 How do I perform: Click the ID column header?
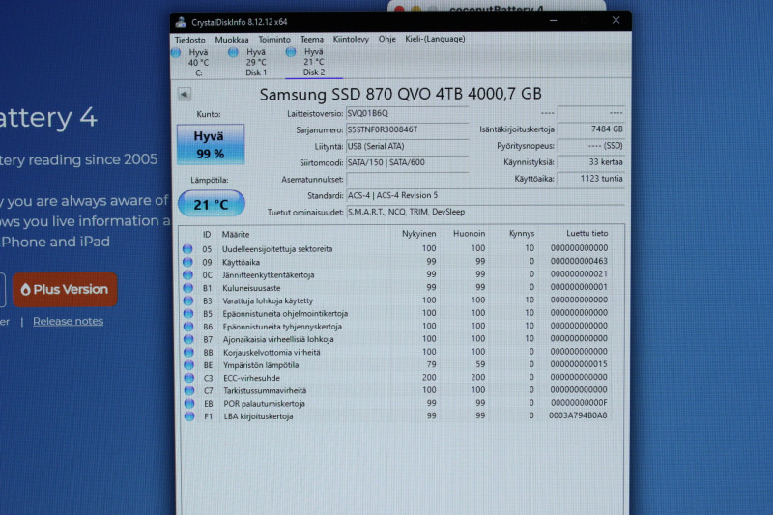(x=207, y=234)
